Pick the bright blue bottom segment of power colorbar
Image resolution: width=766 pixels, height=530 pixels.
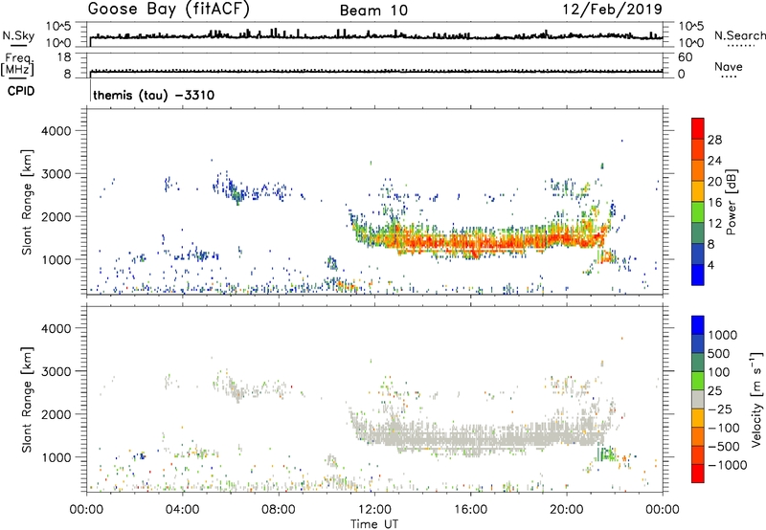click(x=698, y=276)
